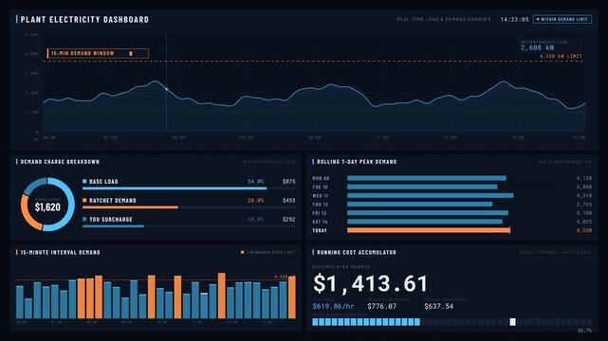Click the Within Demand Limit status badge
The image size is (608, 341).
click(x=562, y=19)
